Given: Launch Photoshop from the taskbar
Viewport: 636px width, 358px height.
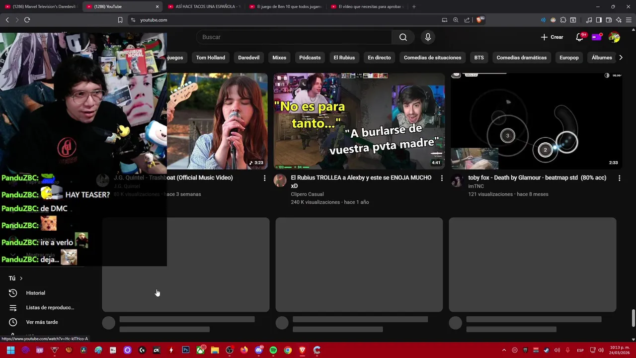Looking at the screenshot, I should [x=186, y=350].
